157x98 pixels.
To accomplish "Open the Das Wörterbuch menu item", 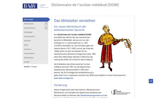I will [x=33, y=28].
